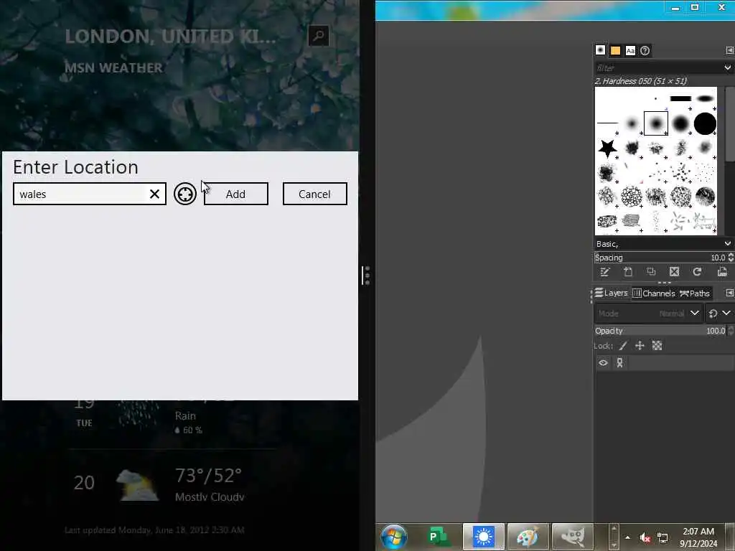Step the Spacing value spinner arrows

click(730, 258)
